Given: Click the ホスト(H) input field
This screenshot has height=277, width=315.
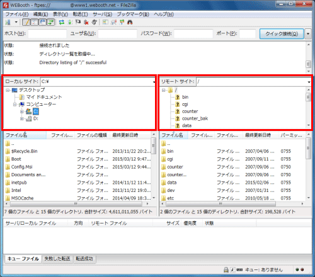Looking at the screenshot, I should [x=47, y=33].
